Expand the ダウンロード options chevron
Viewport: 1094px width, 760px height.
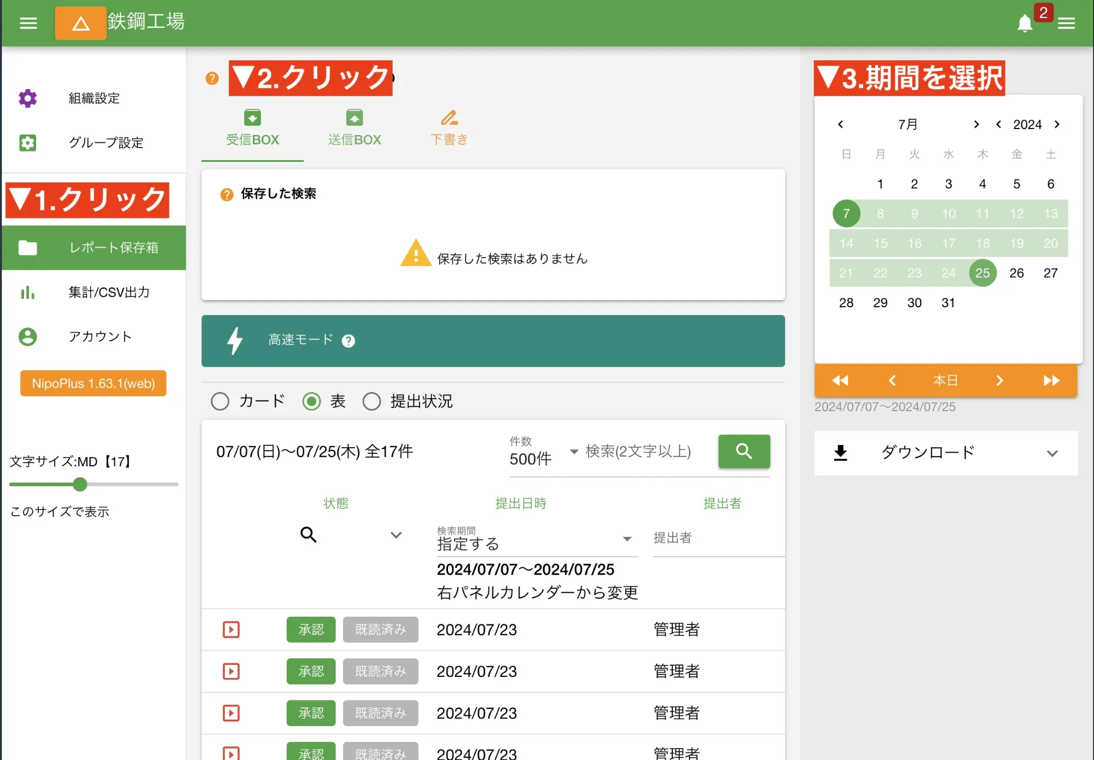(x=1052, y=453)
